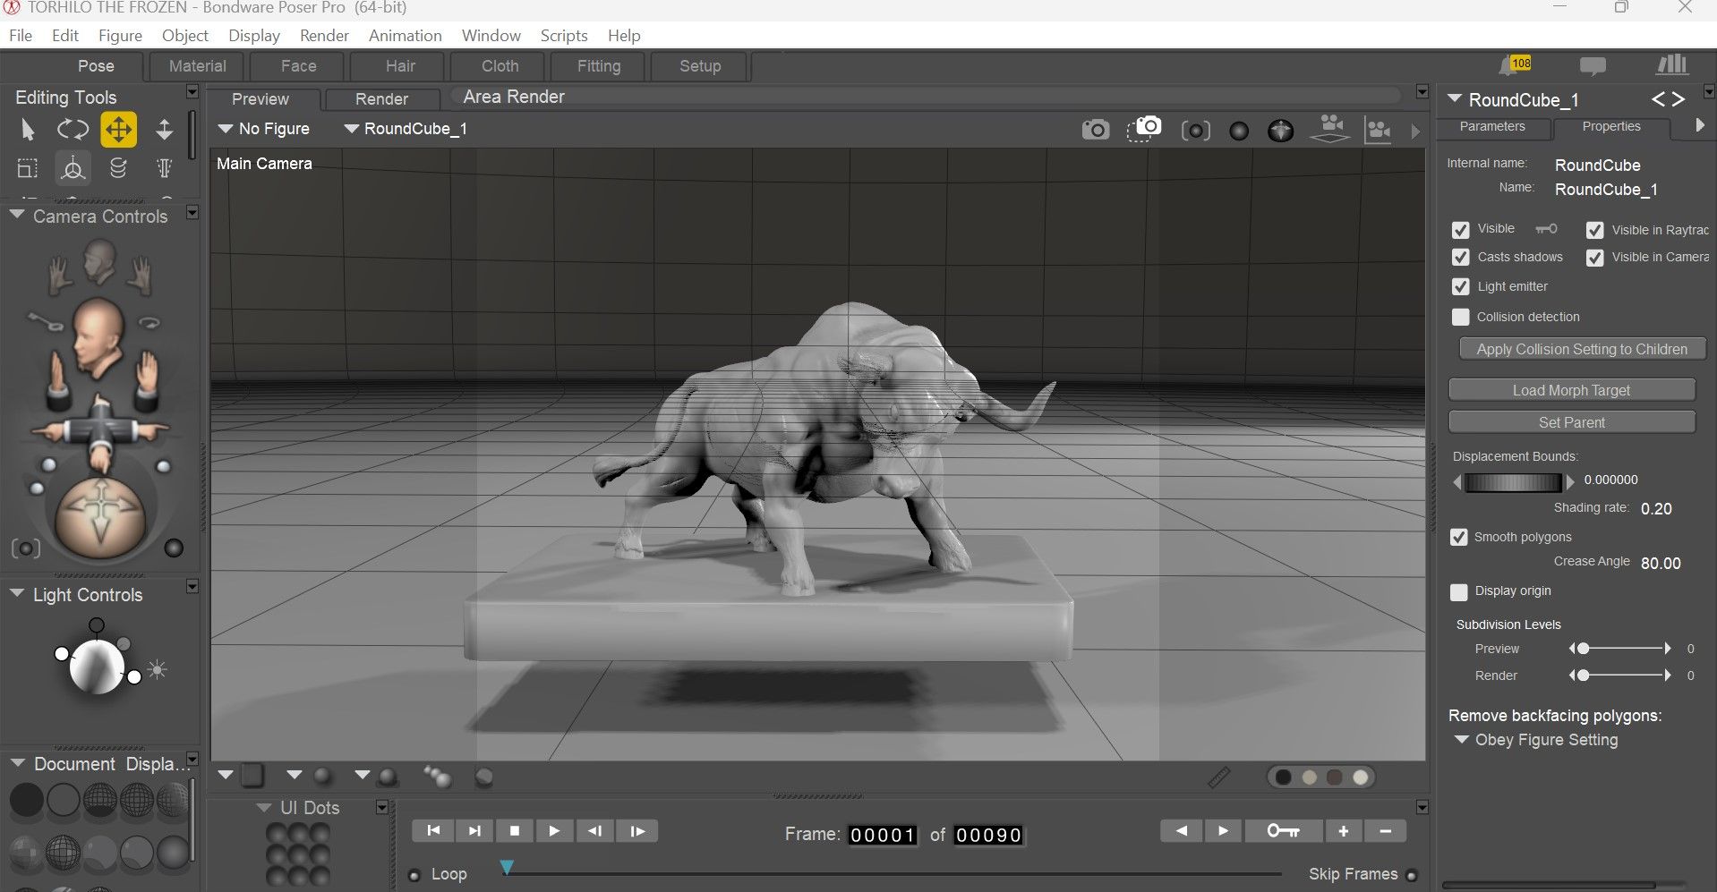Click the Render camera icon in viewport toolbar

pyautogui.click(x=1095, y=130)
